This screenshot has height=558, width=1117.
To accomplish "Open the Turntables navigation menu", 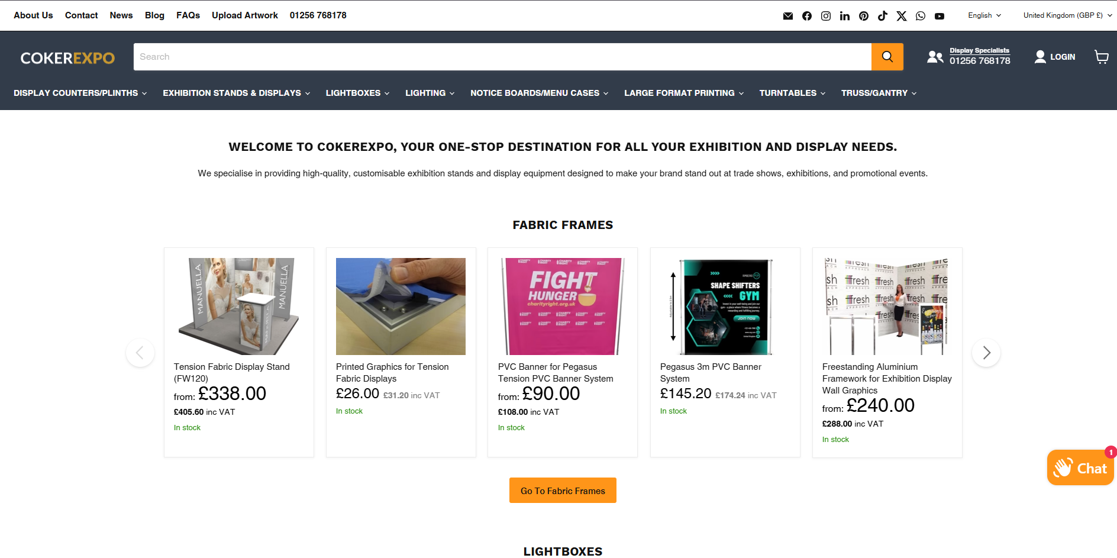I will [792, 93].
